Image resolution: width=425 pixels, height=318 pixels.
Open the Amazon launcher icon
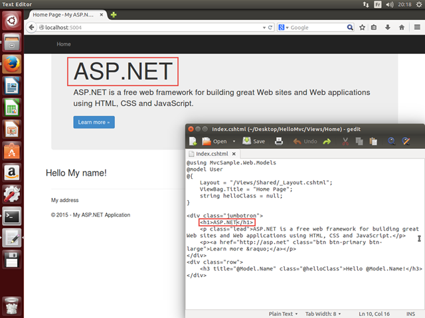[x=12, y=172]
